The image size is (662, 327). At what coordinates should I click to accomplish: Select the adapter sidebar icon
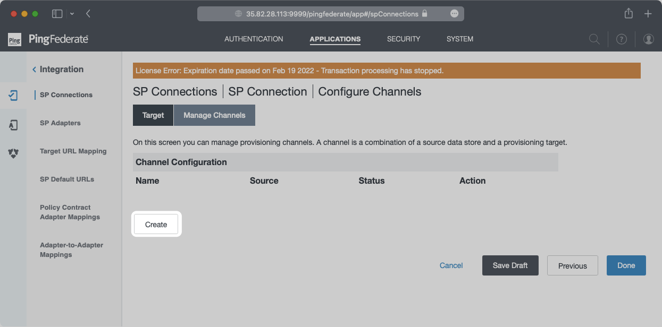coord(13,125)
